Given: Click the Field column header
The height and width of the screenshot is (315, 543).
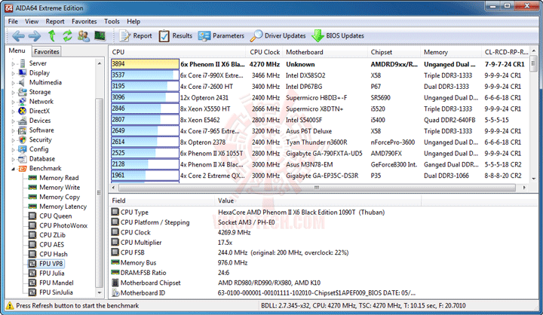Looking at the screenshot, I should point(161,200).
